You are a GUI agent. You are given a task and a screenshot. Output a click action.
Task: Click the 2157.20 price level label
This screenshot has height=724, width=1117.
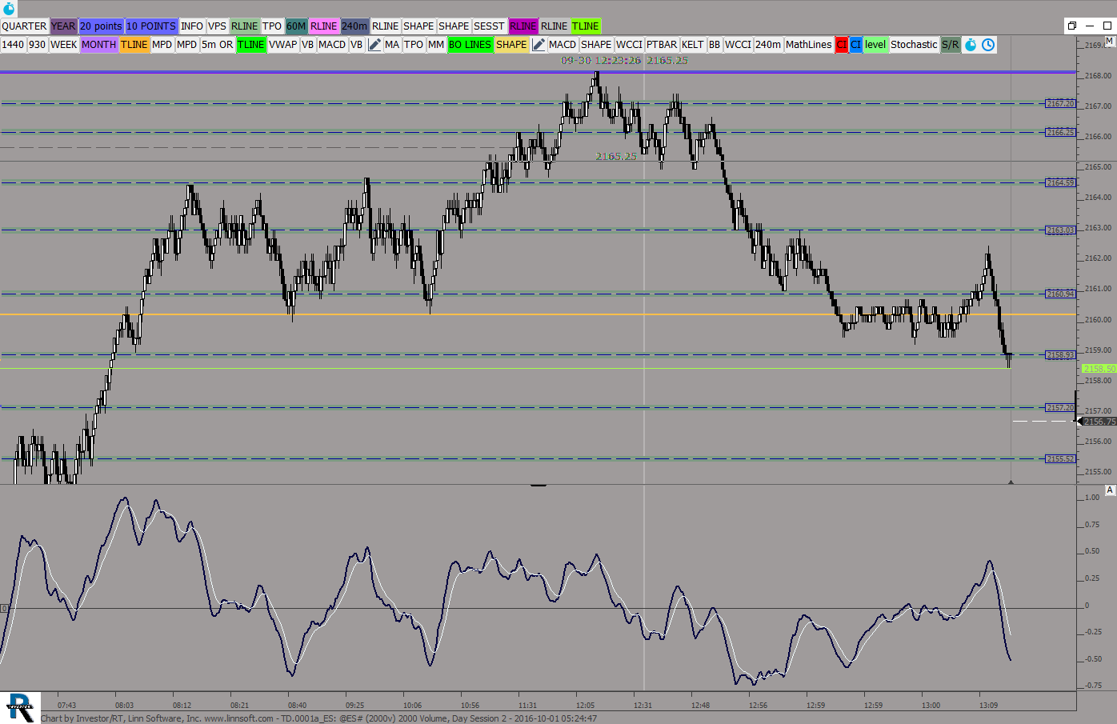(1060, 407)
